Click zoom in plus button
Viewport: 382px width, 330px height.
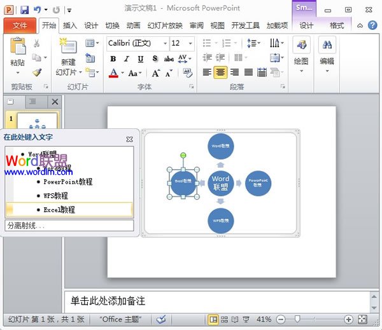click(x=348, y=319)
